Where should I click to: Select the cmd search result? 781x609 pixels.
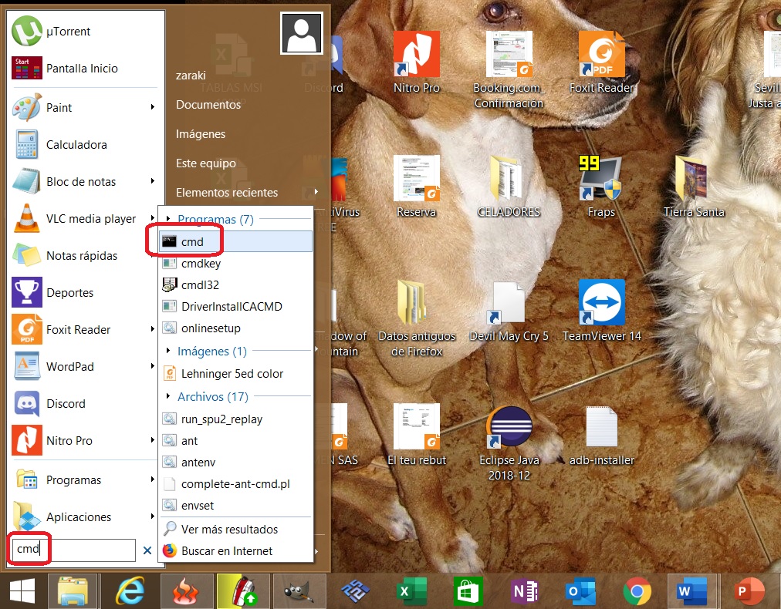point(191,241)
